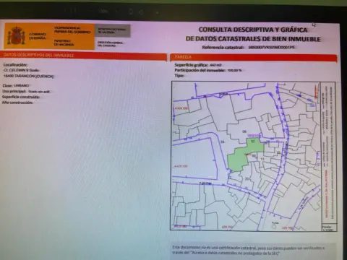Click 'DE DATOS CATASTRALES DE BIEN INMUEBLE' heading
347x260 pixels.
[253, 39]
